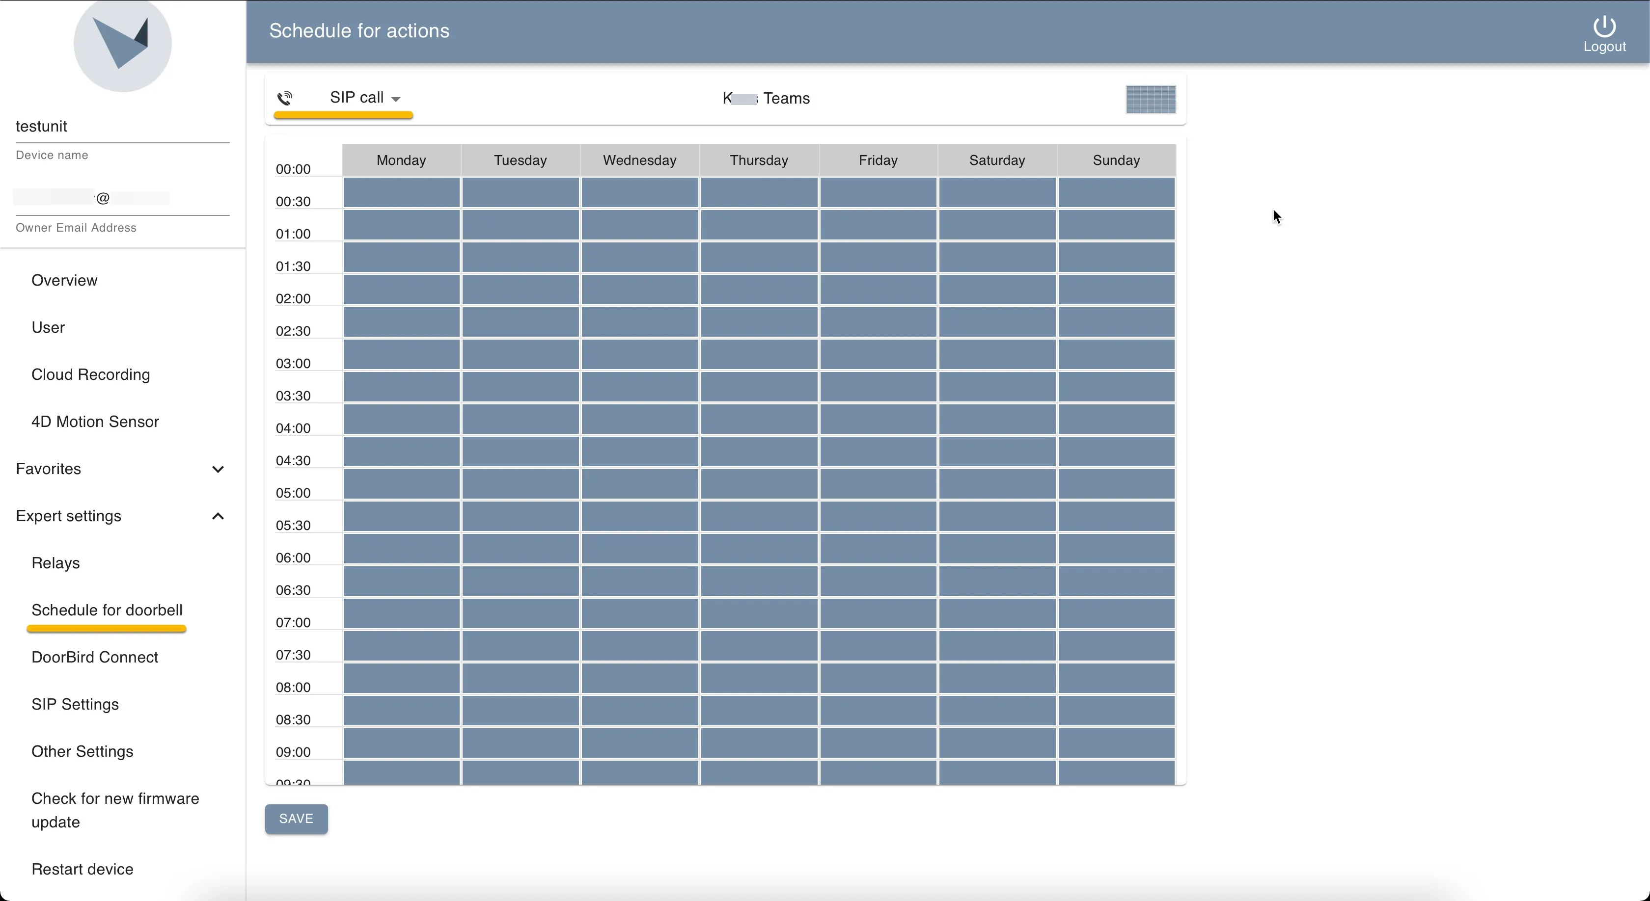The width and height of the screenshot is (1650, 901).
Task: Select the Sunday column header
Action: click(1116, 160)
